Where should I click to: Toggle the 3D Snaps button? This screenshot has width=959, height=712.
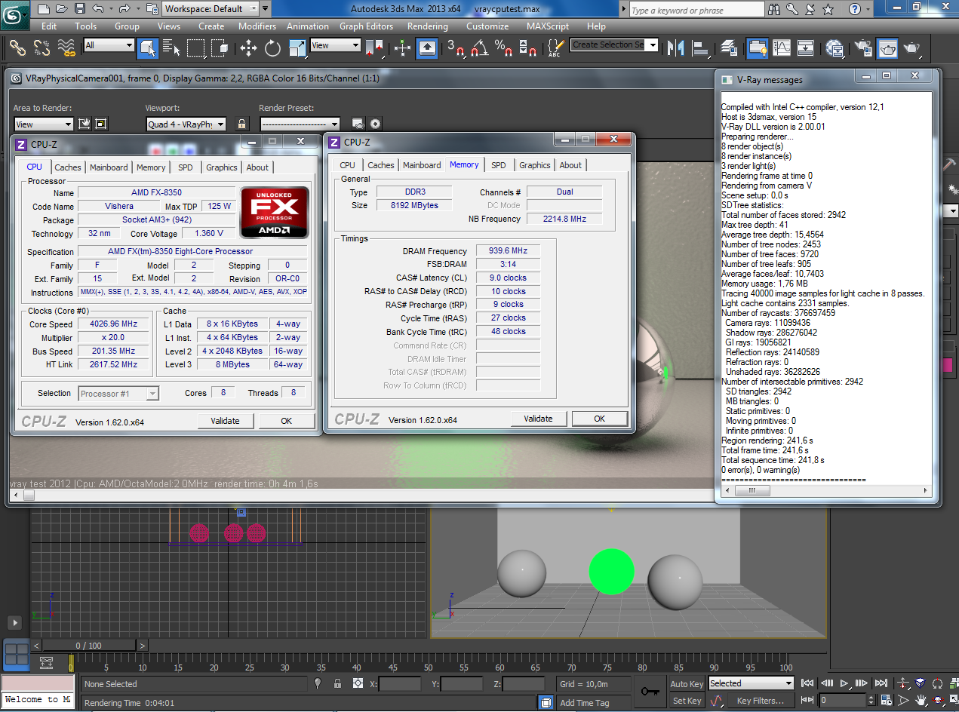tap(455, 48)
